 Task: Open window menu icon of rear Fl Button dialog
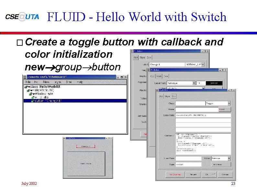(132, 51)
